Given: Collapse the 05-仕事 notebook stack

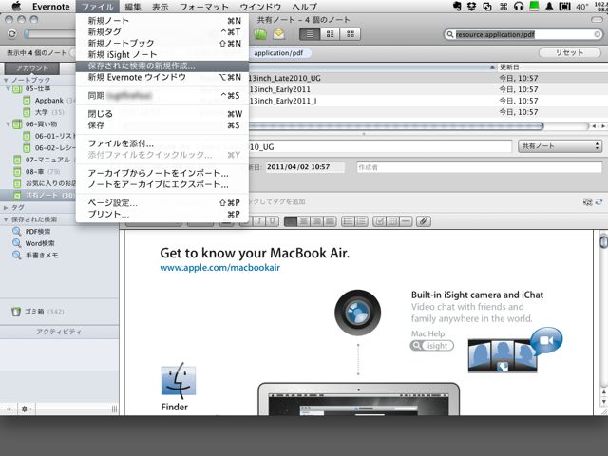Looking at the screenshot, I should (9, 88).
